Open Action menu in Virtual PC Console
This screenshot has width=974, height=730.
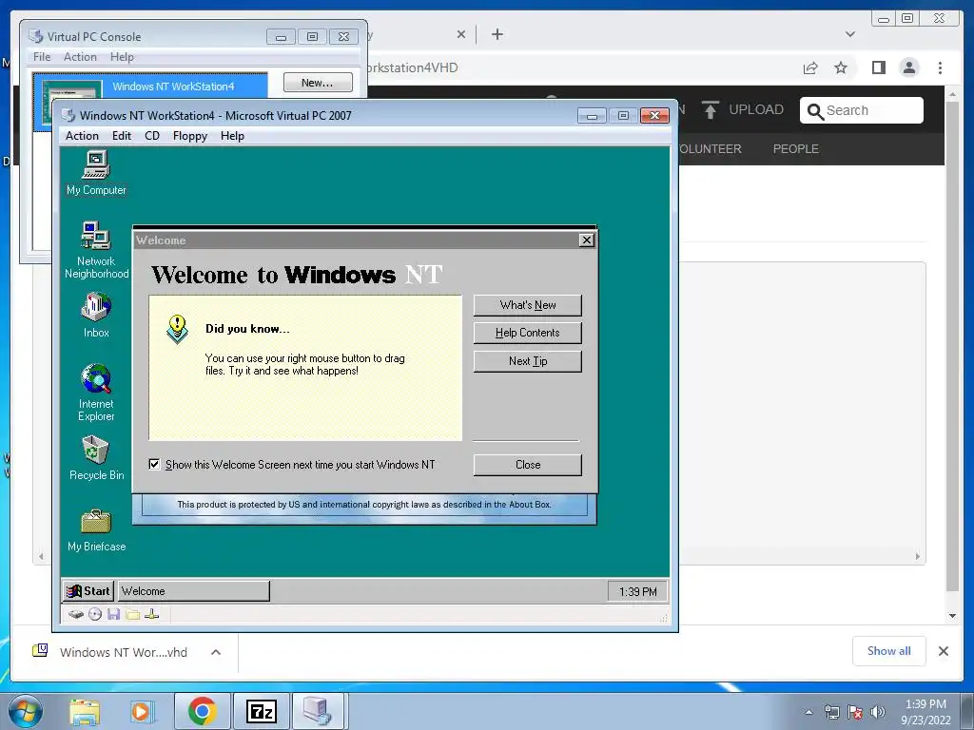80,56
